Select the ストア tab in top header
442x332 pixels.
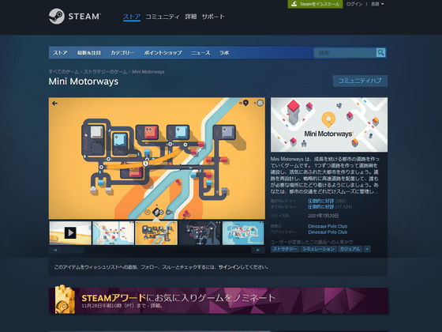tap(132, 17)
